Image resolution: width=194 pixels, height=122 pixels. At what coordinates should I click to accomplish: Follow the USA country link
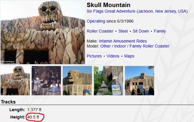point(182,11)
